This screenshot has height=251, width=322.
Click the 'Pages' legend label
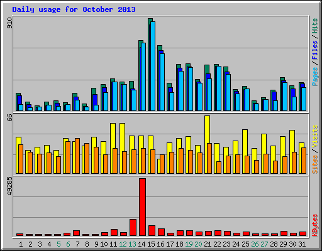click(x=314, y=77)
